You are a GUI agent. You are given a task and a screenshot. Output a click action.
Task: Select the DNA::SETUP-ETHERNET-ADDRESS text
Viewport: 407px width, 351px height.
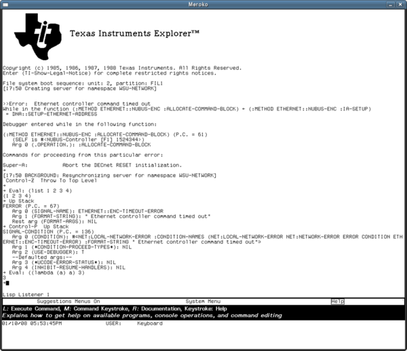click(54, 114)
